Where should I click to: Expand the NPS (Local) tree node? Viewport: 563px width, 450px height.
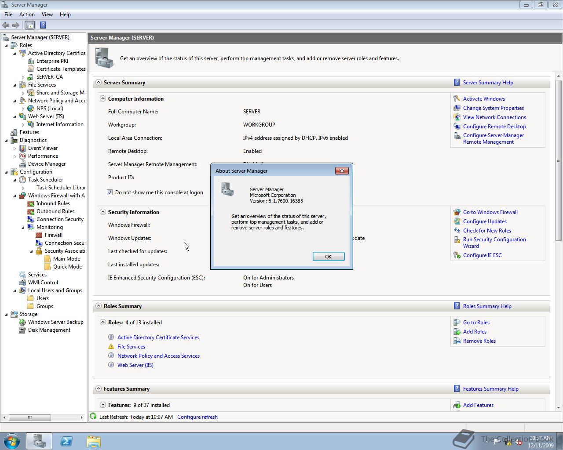click(23, 109)
